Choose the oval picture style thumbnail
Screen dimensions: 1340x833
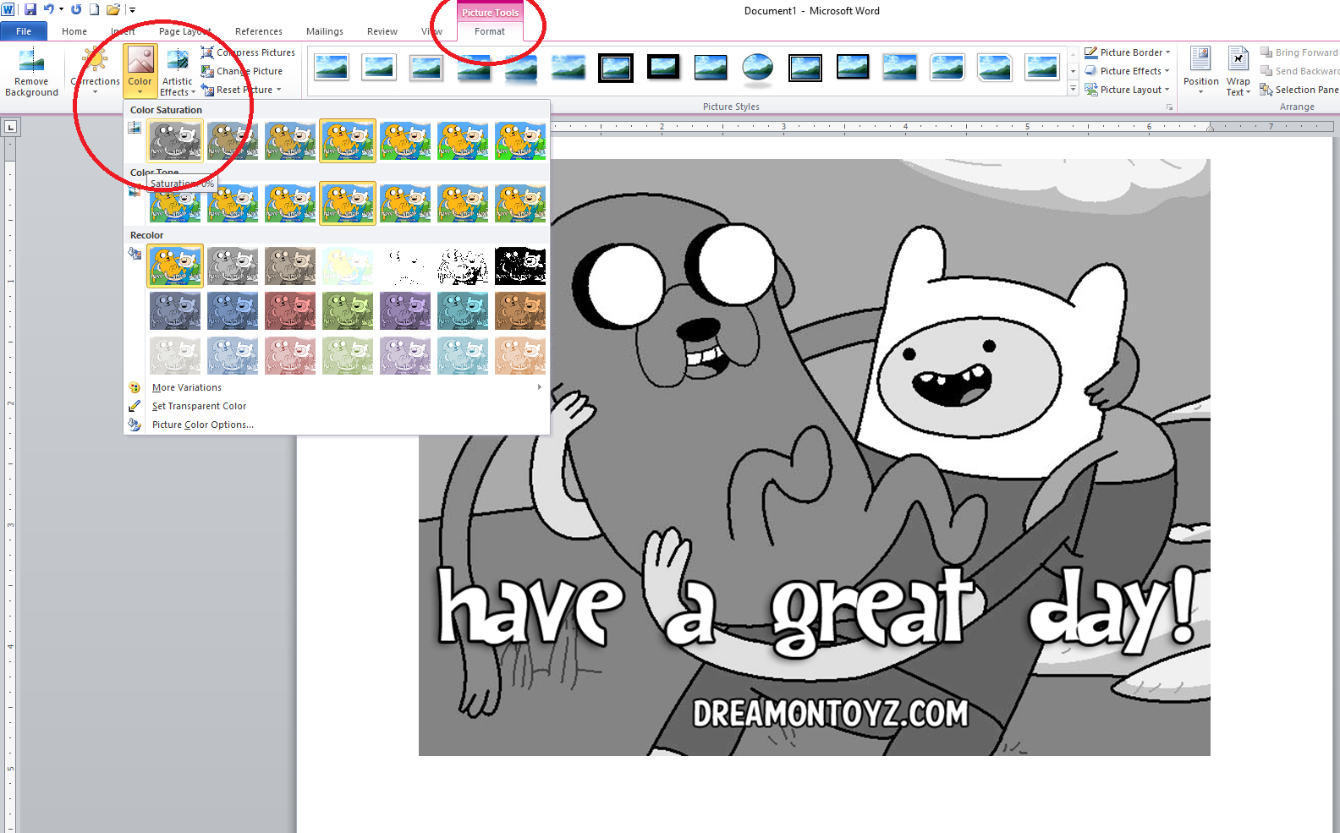coord(758,68)
